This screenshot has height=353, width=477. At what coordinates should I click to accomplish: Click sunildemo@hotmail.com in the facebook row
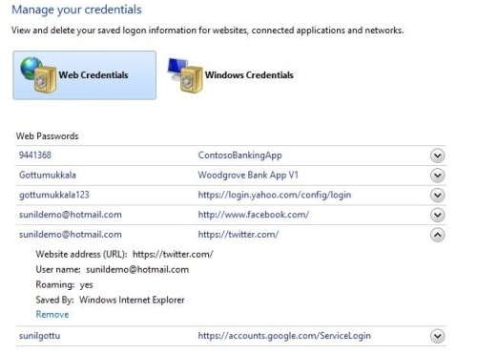click(71, 215)
